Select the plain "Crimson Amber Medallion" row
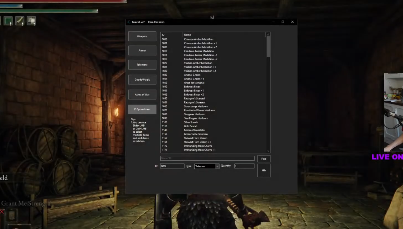 (x=213, y=39)
